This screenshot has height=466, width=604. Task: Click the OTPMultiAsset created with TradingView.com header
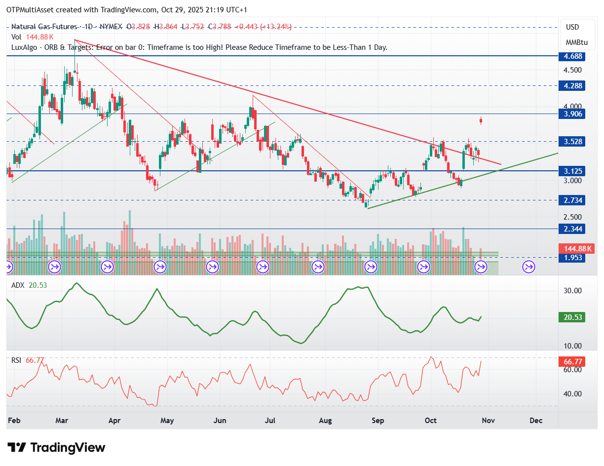coord(127,10)
